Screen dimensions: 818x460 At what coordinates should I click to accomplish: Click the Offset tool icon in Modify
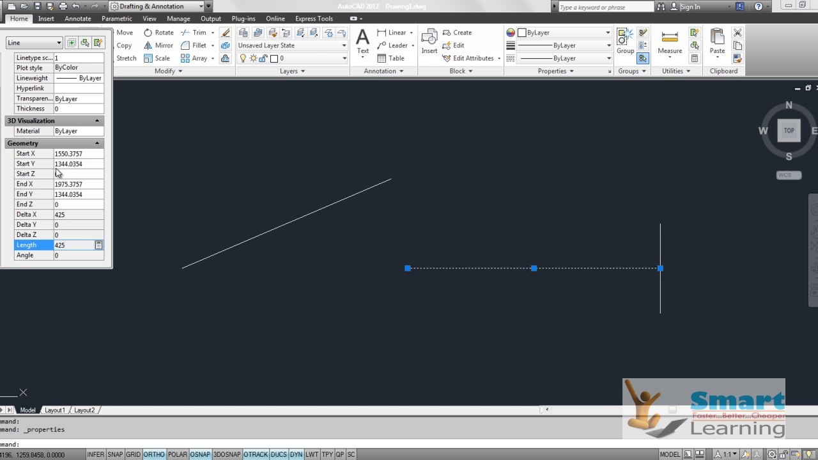[226, 58]
